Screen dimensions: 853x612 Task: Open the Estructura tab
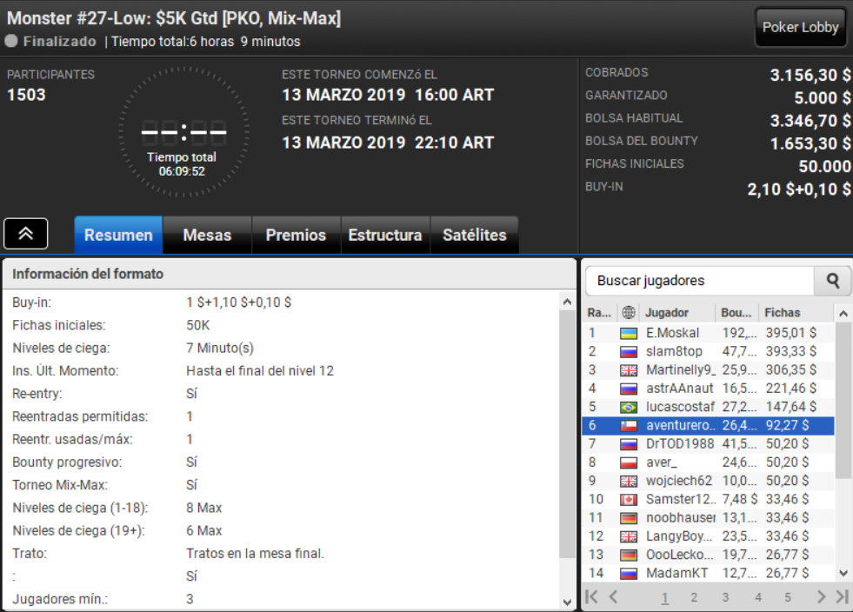pos(385,235)
